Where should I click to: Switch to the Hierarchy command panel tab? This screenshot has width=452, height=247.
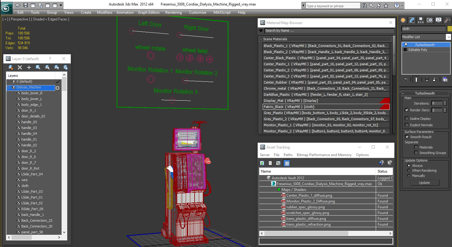tap(421, 20)
